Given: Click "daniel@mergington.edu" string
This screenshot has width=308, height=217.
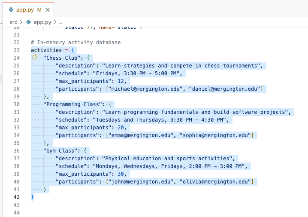Looking at the screenshot, I should (225, 89).
